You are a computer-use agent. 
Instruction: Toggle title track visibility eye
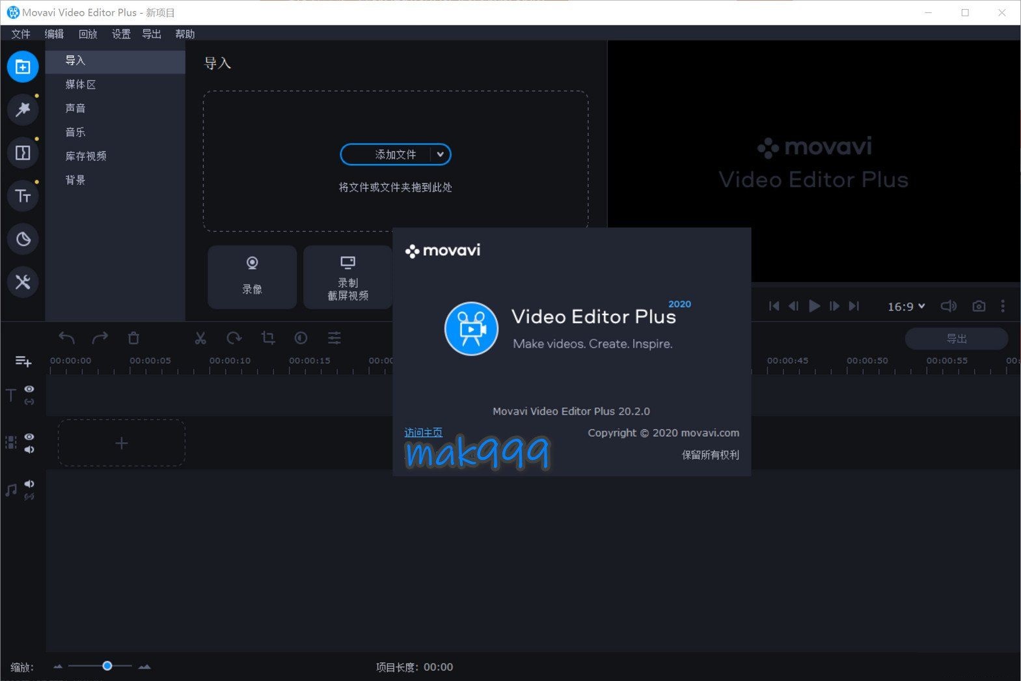coord(29,389)
